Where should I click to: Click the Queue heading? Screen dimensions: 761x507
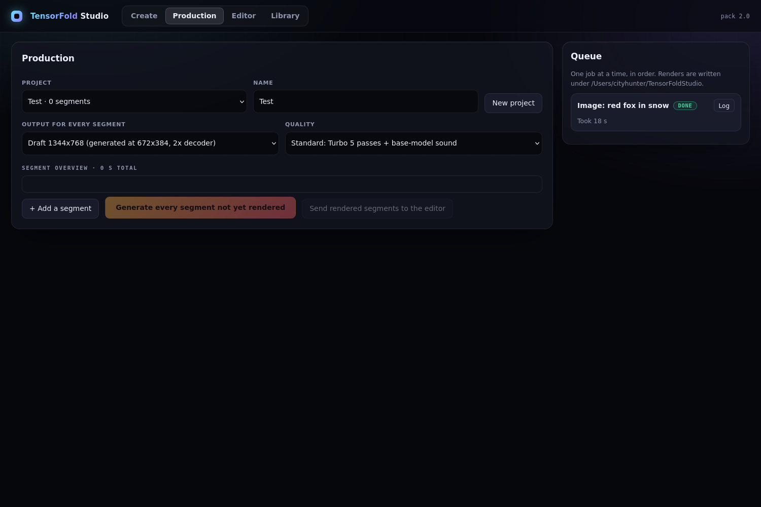586,56
